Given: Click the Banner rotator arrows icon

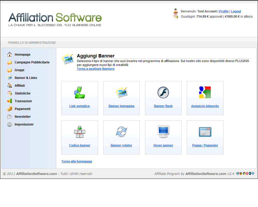Looking at the screenshot, I should point(121,132).
